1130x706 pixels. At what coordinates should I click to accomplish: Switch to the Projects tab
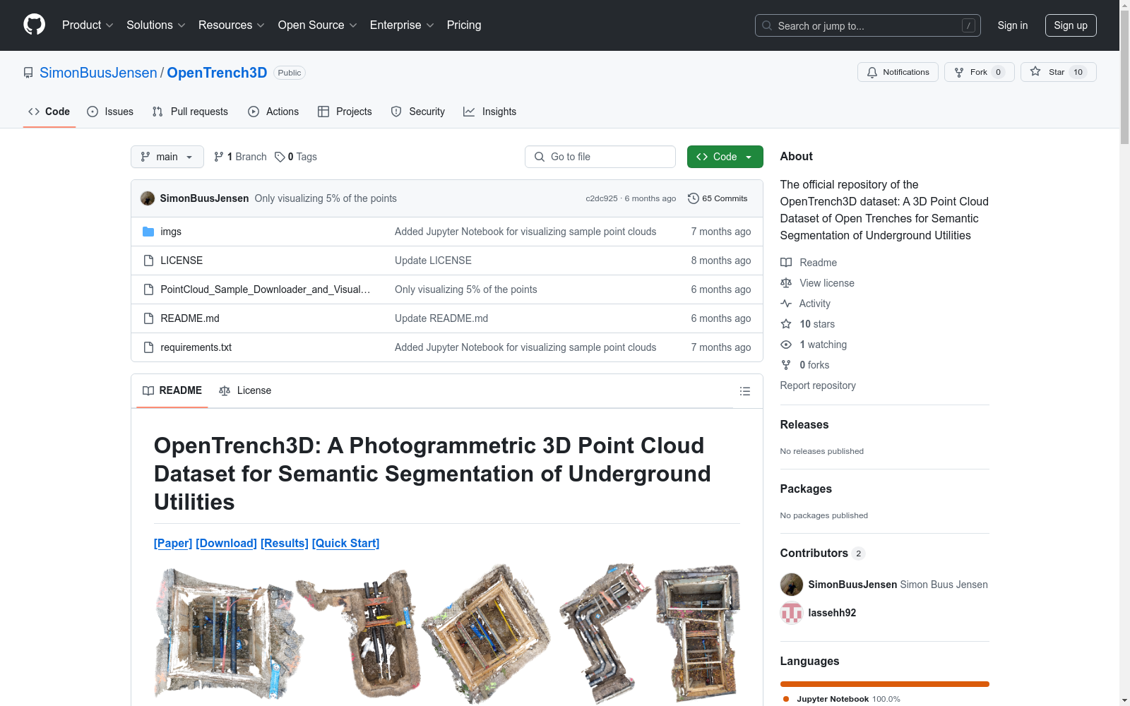click(x=345, y=112)
